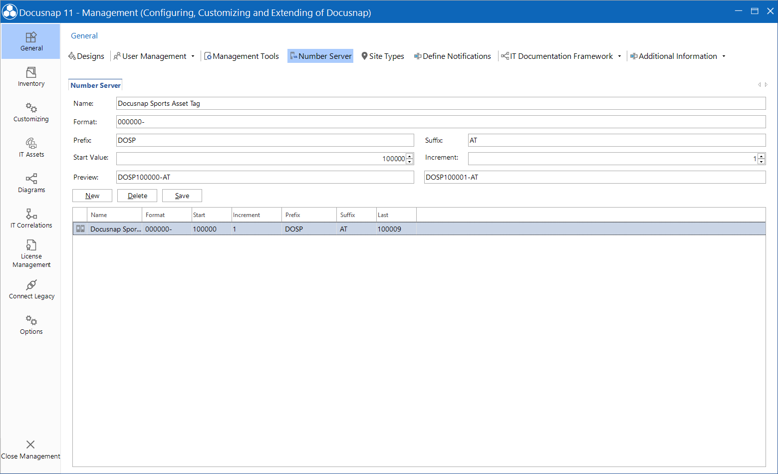Open Define Notifications
Image resolution: width=778 pixels, height=474 pixels.
[x=452, y=56]
